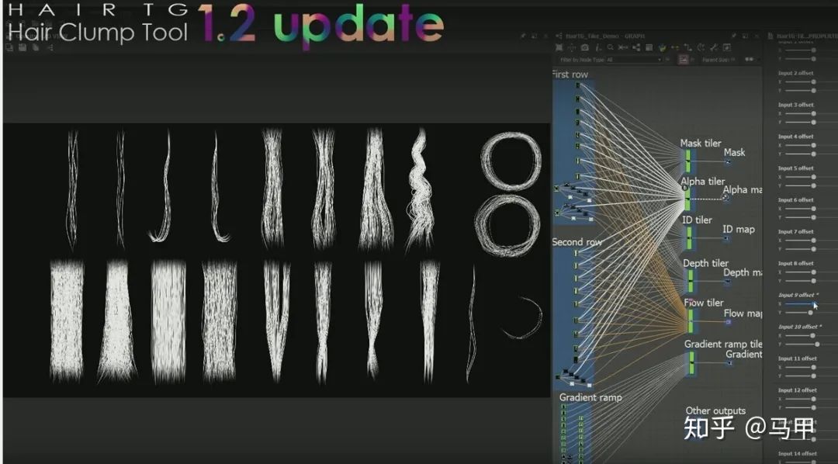This screenshot has width=838, height=464.
Task: Select the Gradient output node
Action: click(x=729, y=363)
